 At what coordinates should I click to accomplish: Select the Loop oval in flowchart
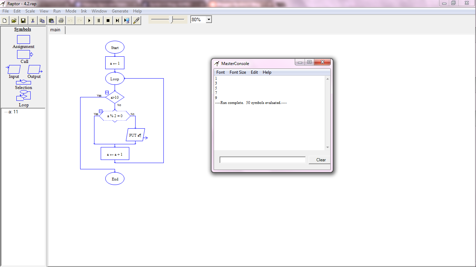click(115, 79)
